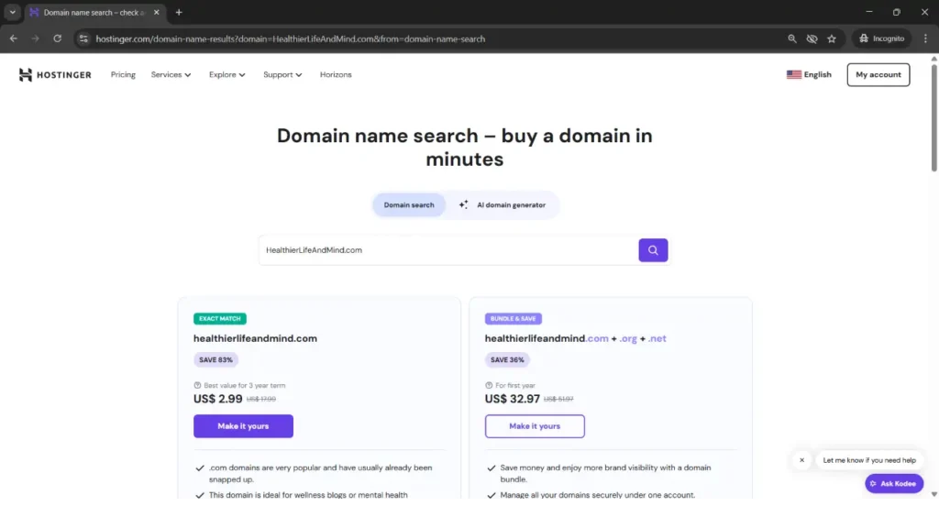Click the tracking protection eye icon

point(812,38)
